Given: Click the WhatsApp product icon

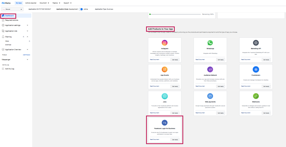Looking at the screenshot, I should (210, 43).
